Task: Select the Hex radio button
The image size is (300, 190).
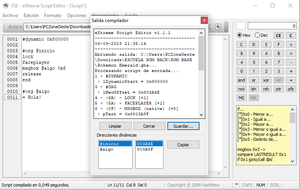Action: click(240, 35)
